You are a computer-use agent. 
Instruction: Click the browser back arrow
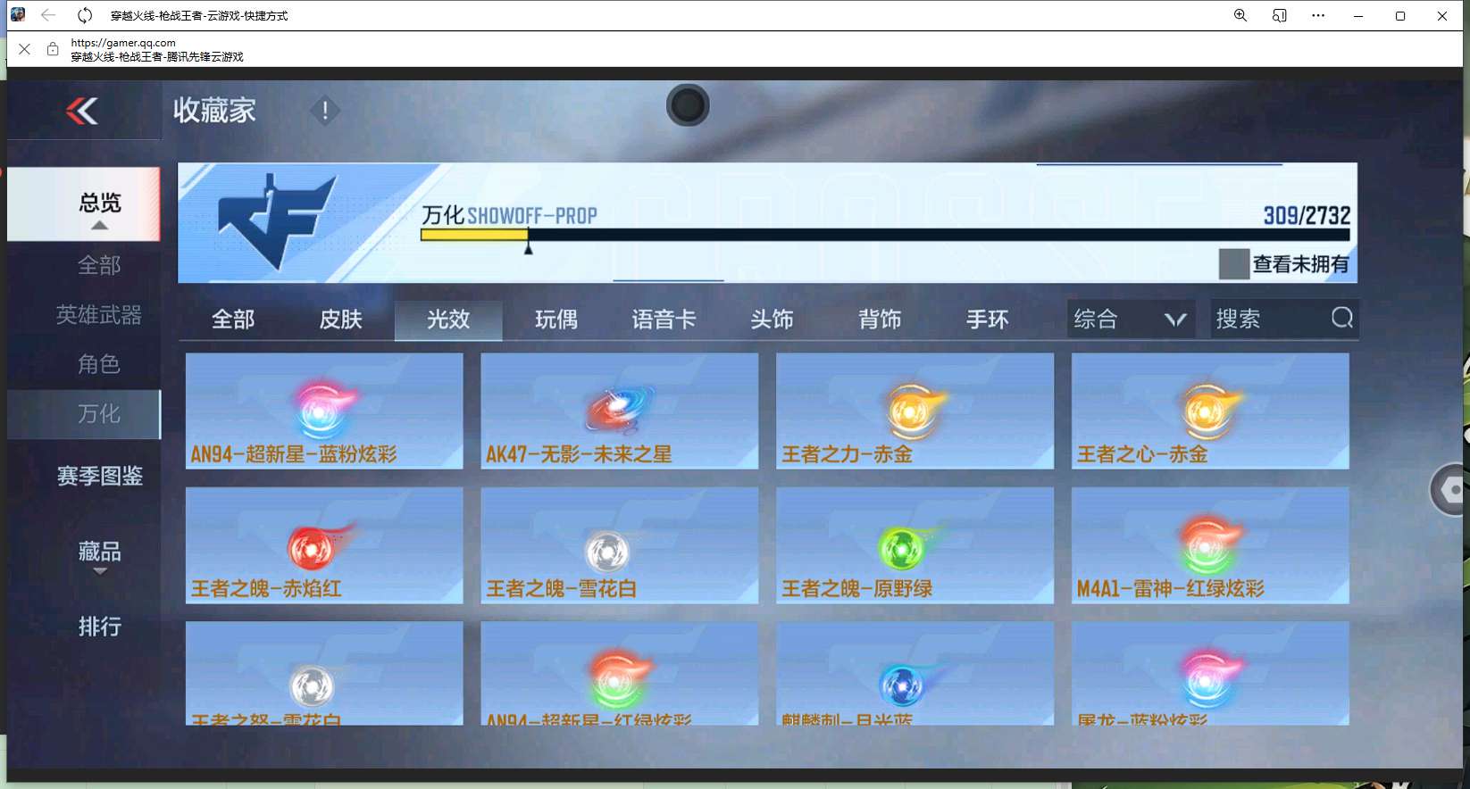pyautogui.click(x=48, y=15)
